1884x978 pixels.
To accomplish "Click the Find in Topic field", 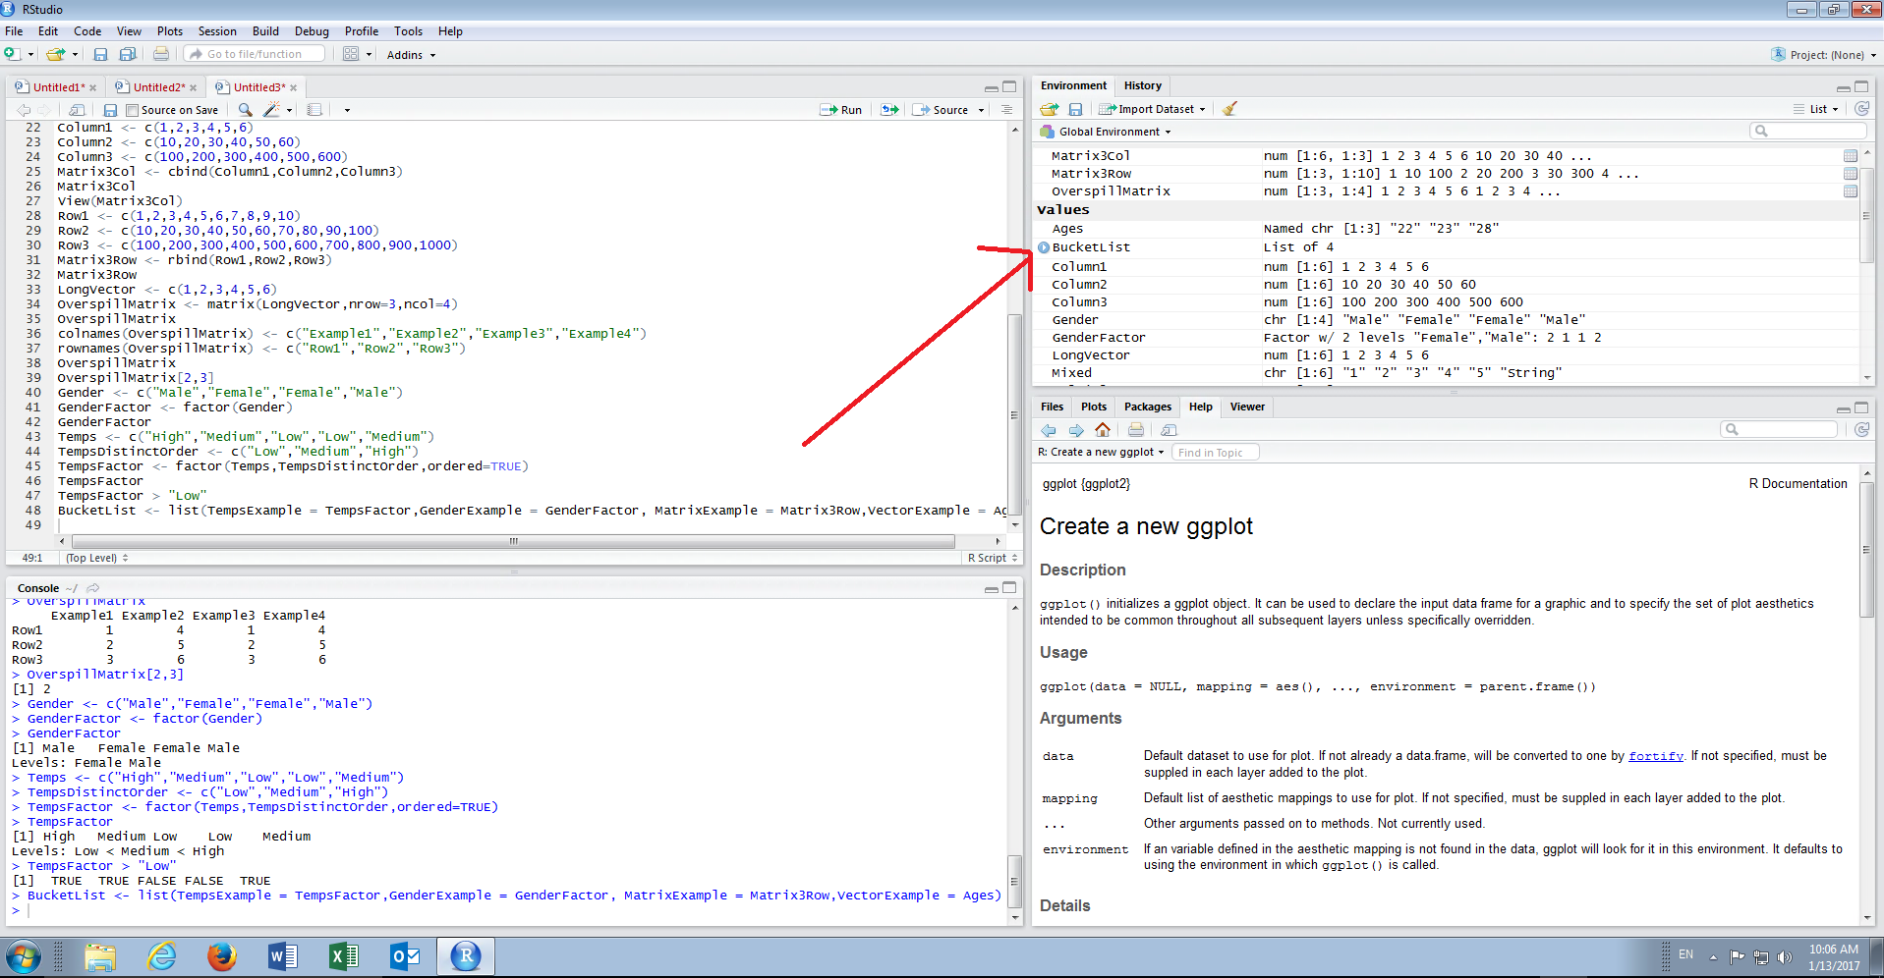I will point(1216,453).
